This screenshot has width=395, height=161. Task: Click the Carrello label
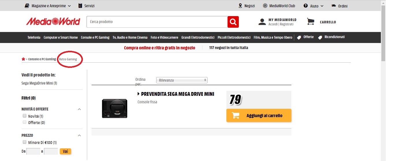(328, 22)
